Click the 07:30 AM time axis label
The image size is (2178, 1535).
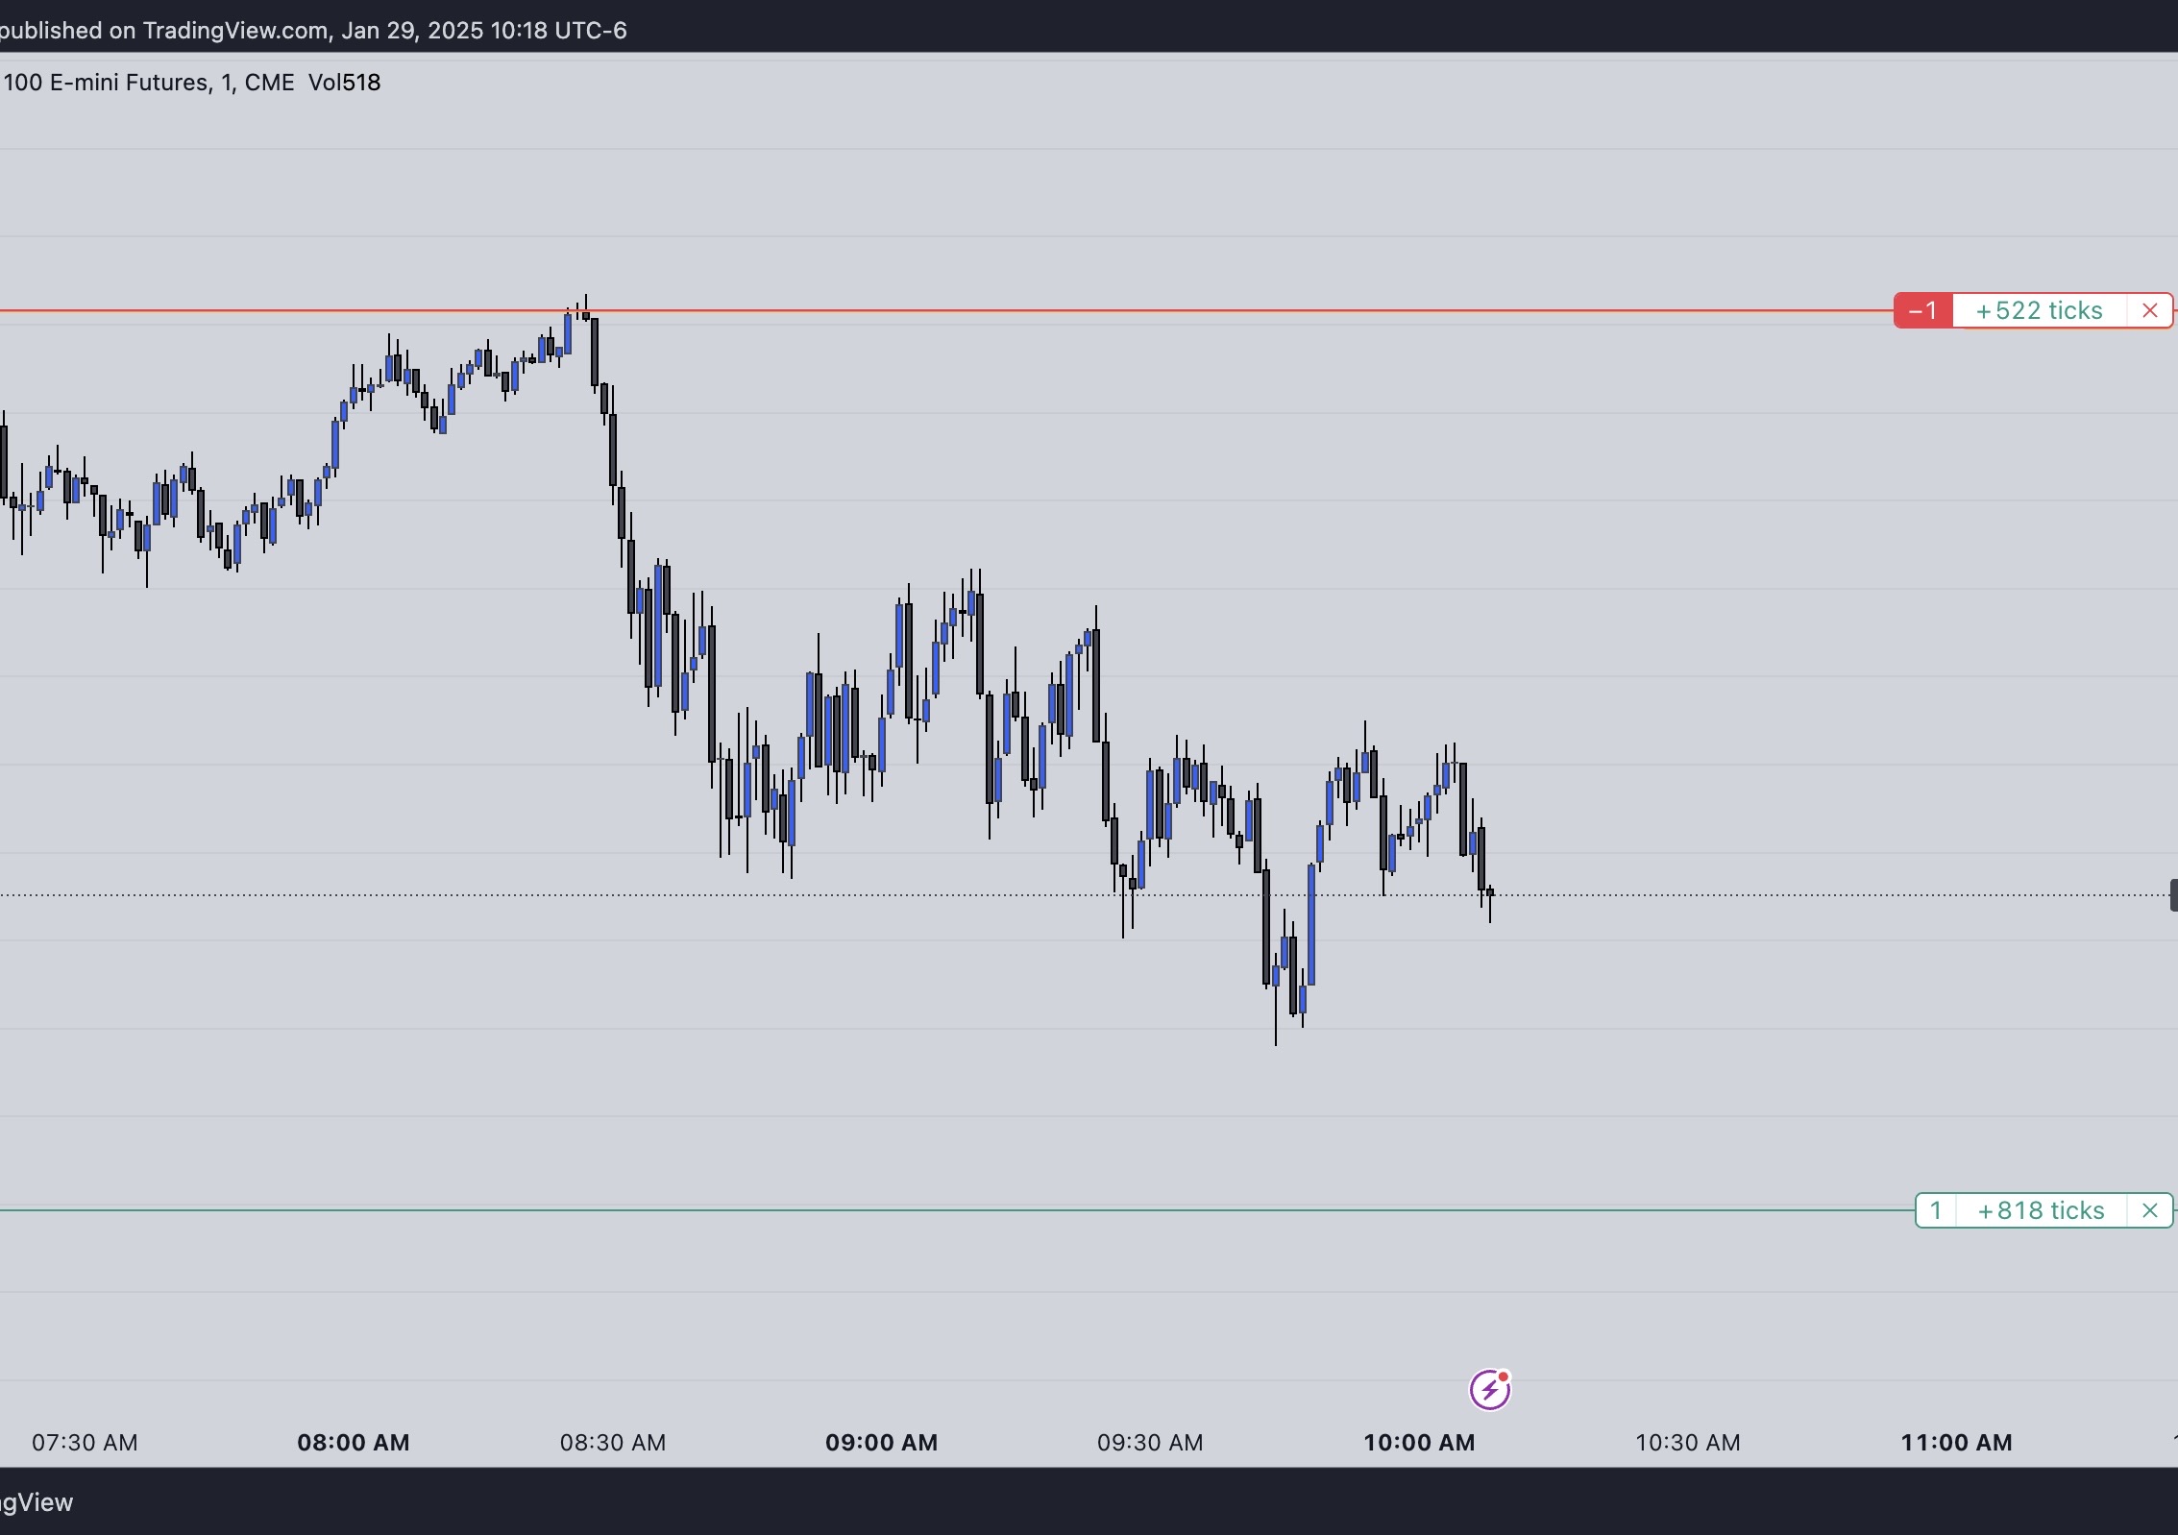pos(85,1442)
